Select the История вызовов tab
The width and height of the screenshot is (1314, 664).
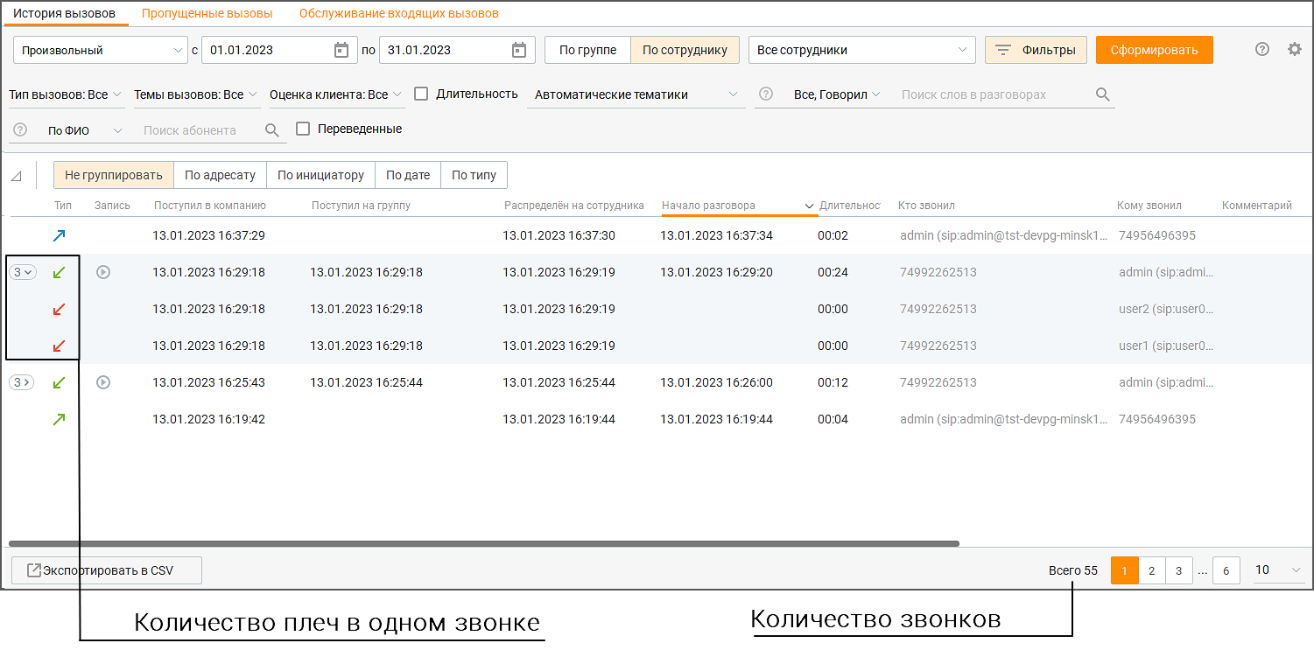tap(65, 13)
